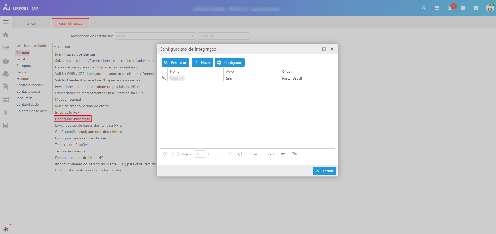Select the Fiscal module
The height and width of the screenshot is (234, 496).
(x=21, y=59)
